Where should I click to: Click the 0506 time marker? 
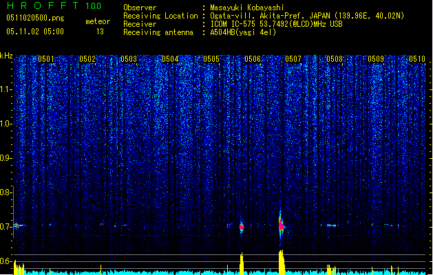pyautogui.click(x=253, y=59)
